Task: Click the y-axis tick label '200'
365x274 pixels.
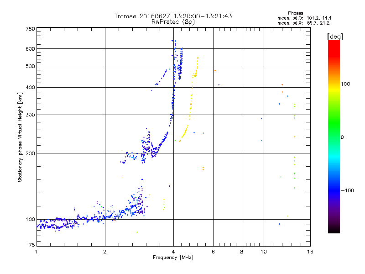Action: click(30, 153)
